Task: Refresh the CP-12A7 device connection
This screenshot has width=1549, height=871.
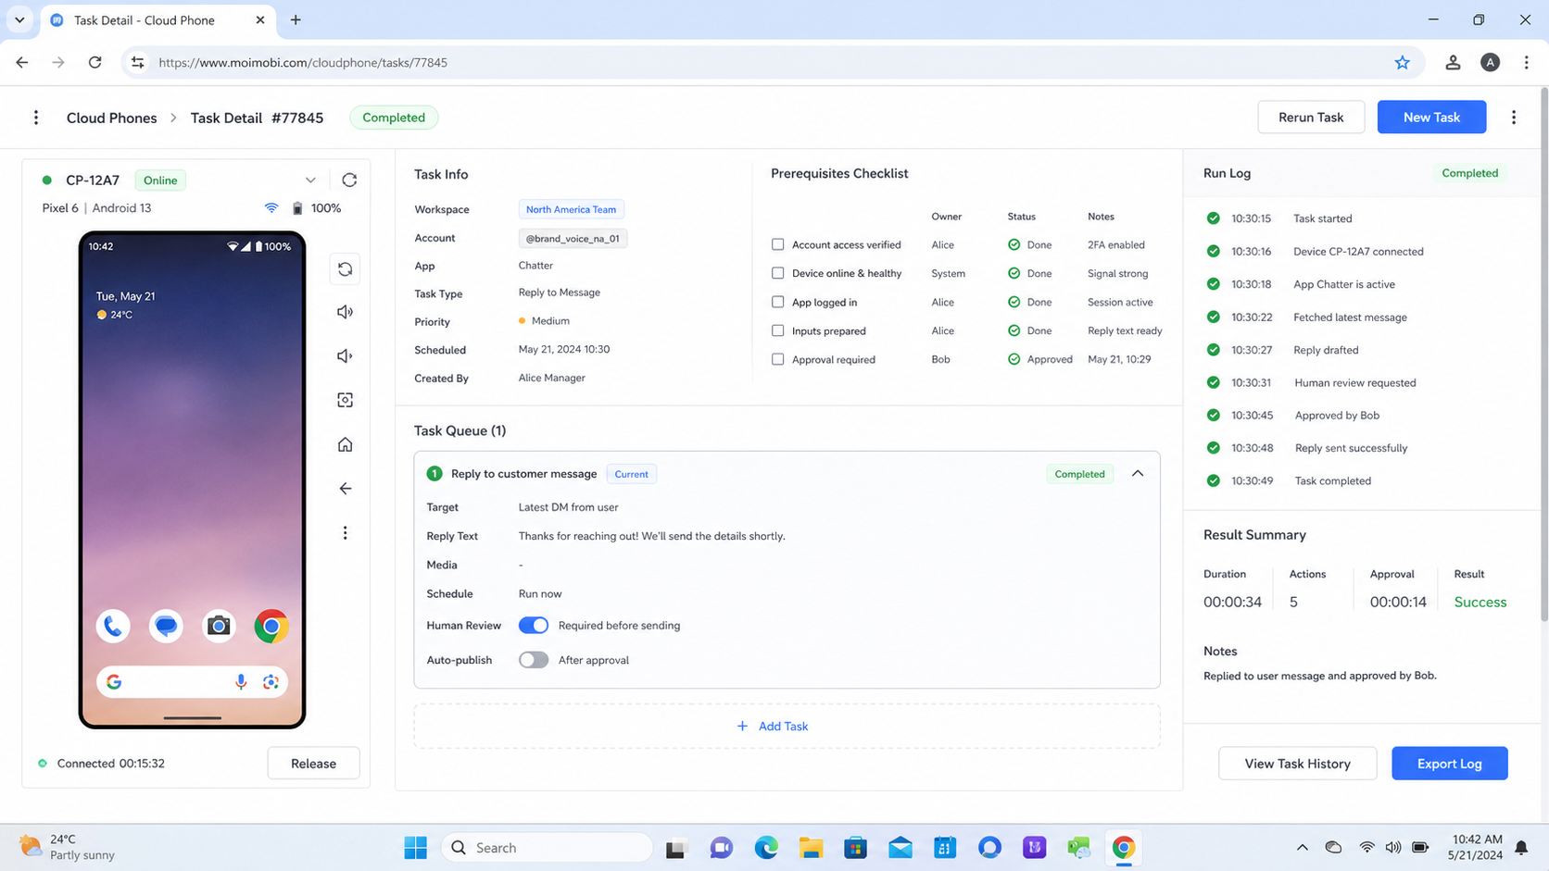Action: coord(349,180)
